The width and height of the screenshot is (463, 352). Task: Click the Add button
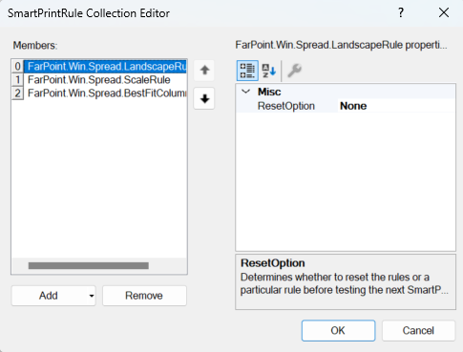[49, 296]
